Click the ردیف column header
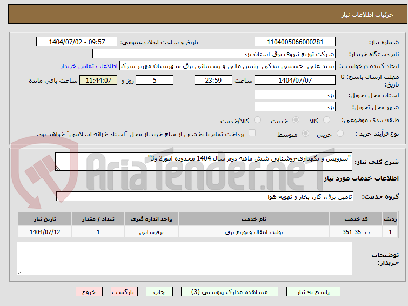The height and width of the screenshot is (306, 408). click(390, 219)
